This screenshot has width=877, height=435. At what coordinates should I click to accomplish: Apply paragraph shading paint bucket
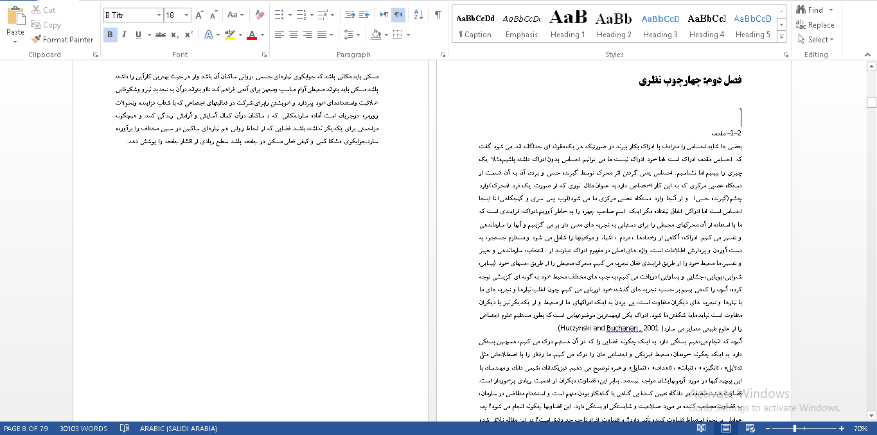click(376, 35)
